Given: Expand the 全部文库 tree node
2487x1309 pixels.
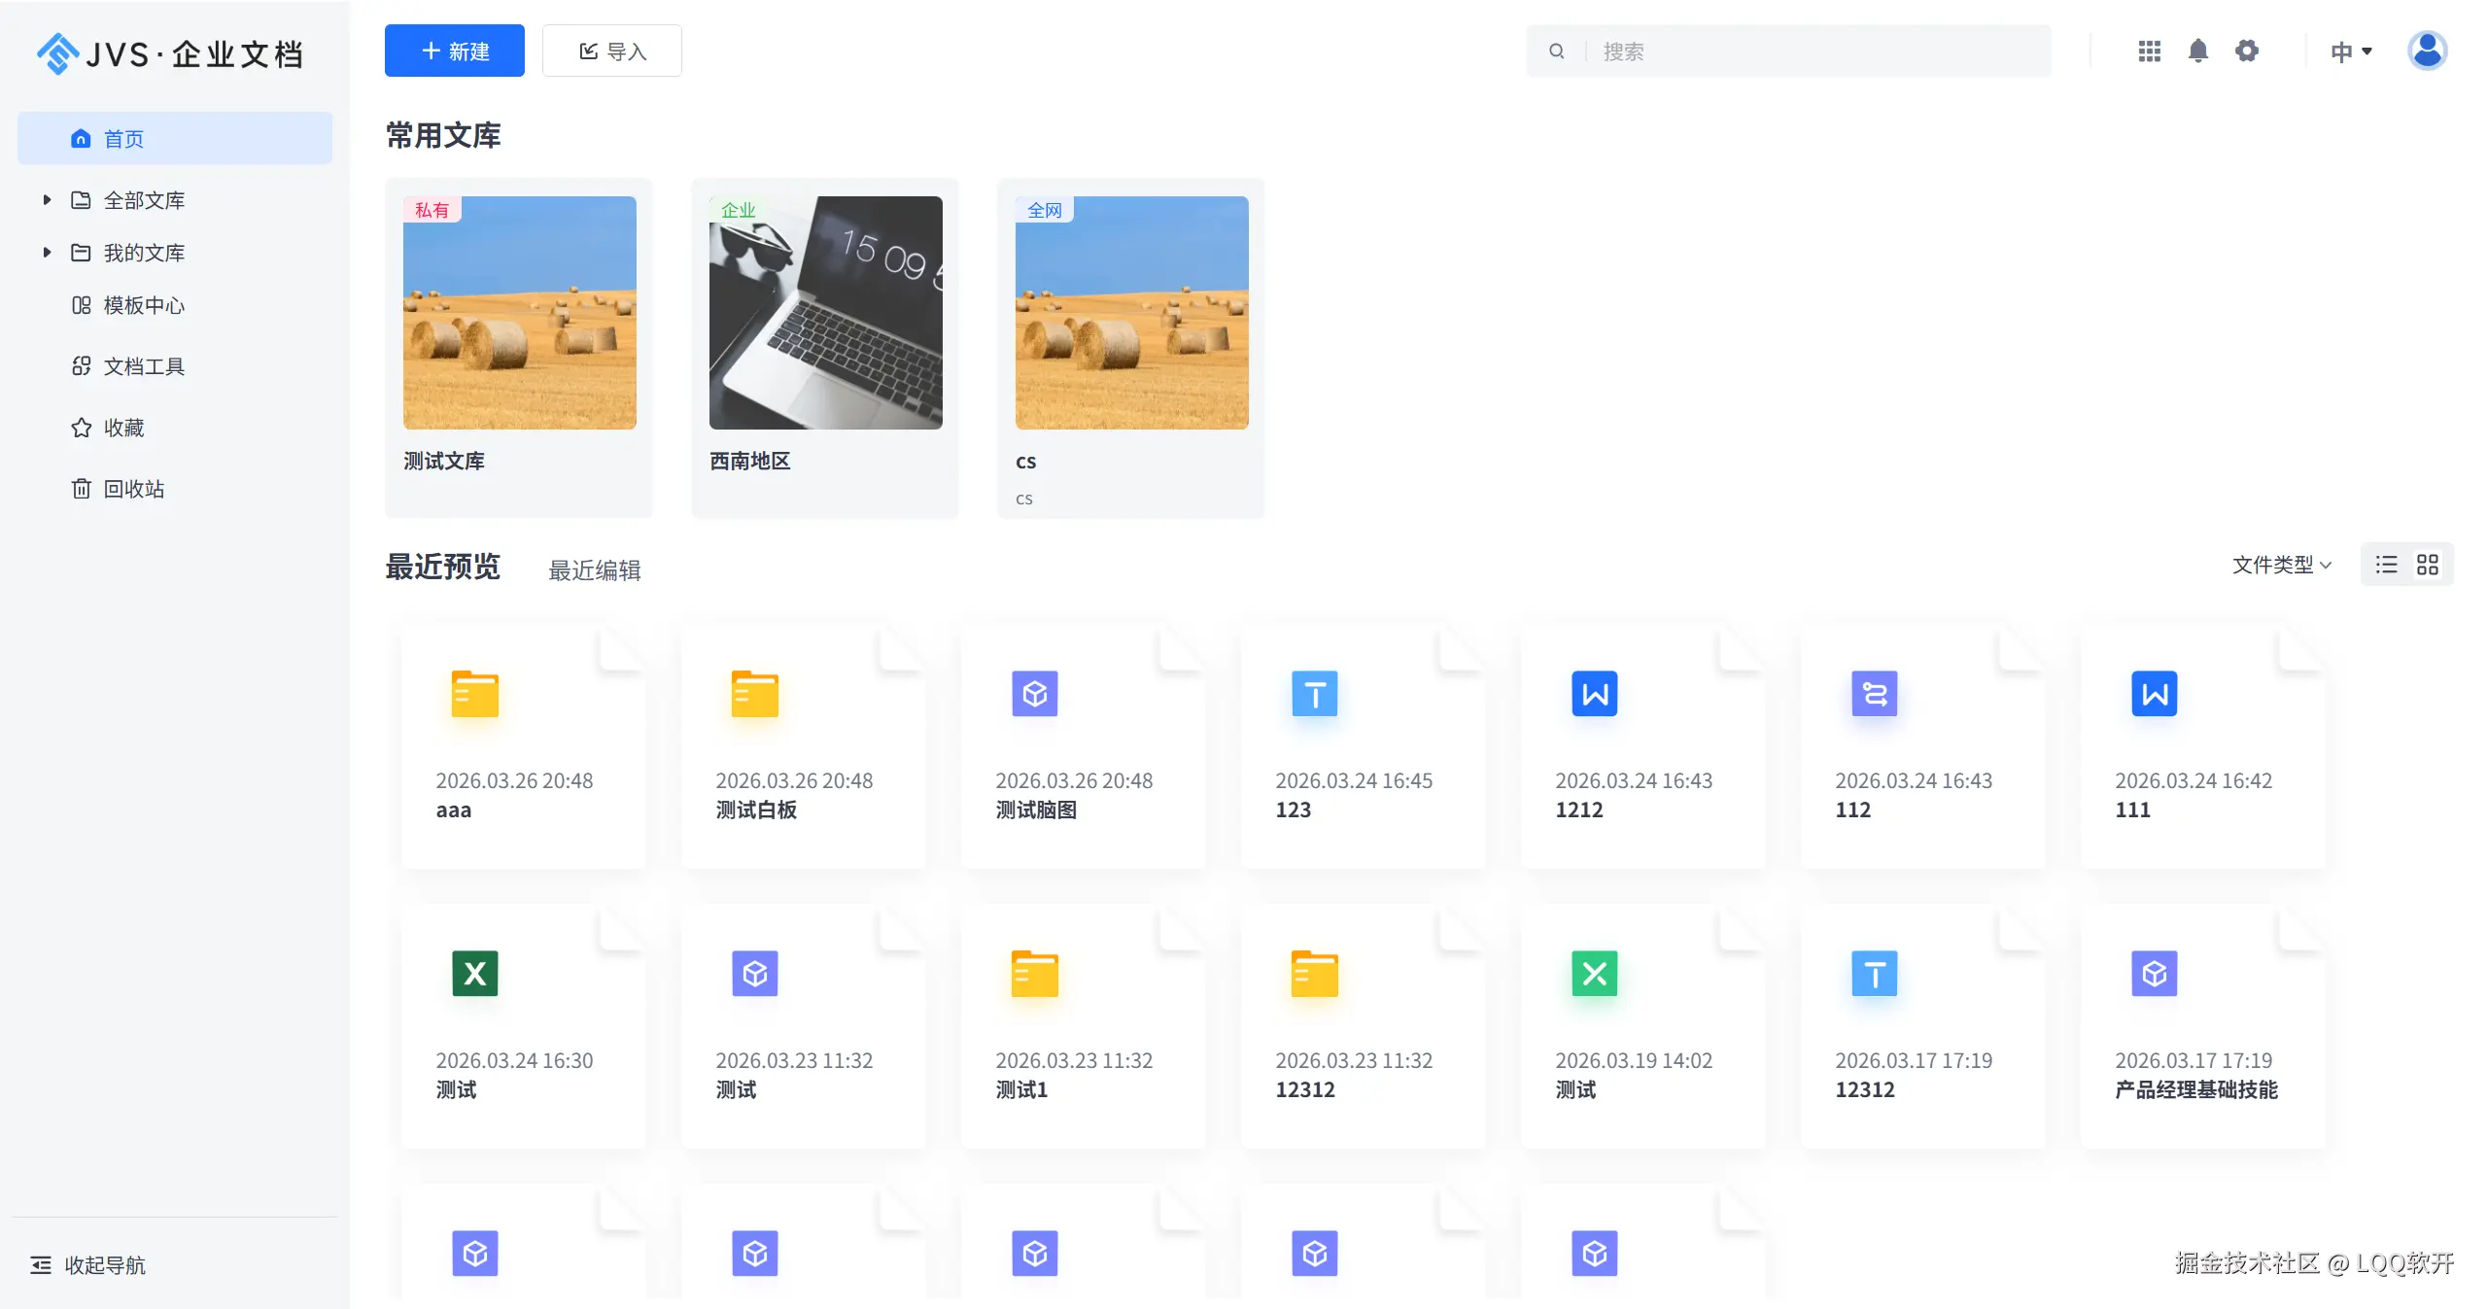Looking at the screenshot, I should pyautogui.click(x=47, y=200).
